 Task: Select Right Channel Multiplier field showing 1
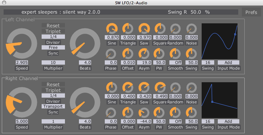click(x=53, y=121)
